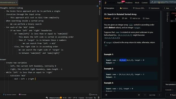Open the Git: master branch menu
Image resolution: width=176 pixels, height=99 pixels.
pyautogui.click(x=89, y=98)
